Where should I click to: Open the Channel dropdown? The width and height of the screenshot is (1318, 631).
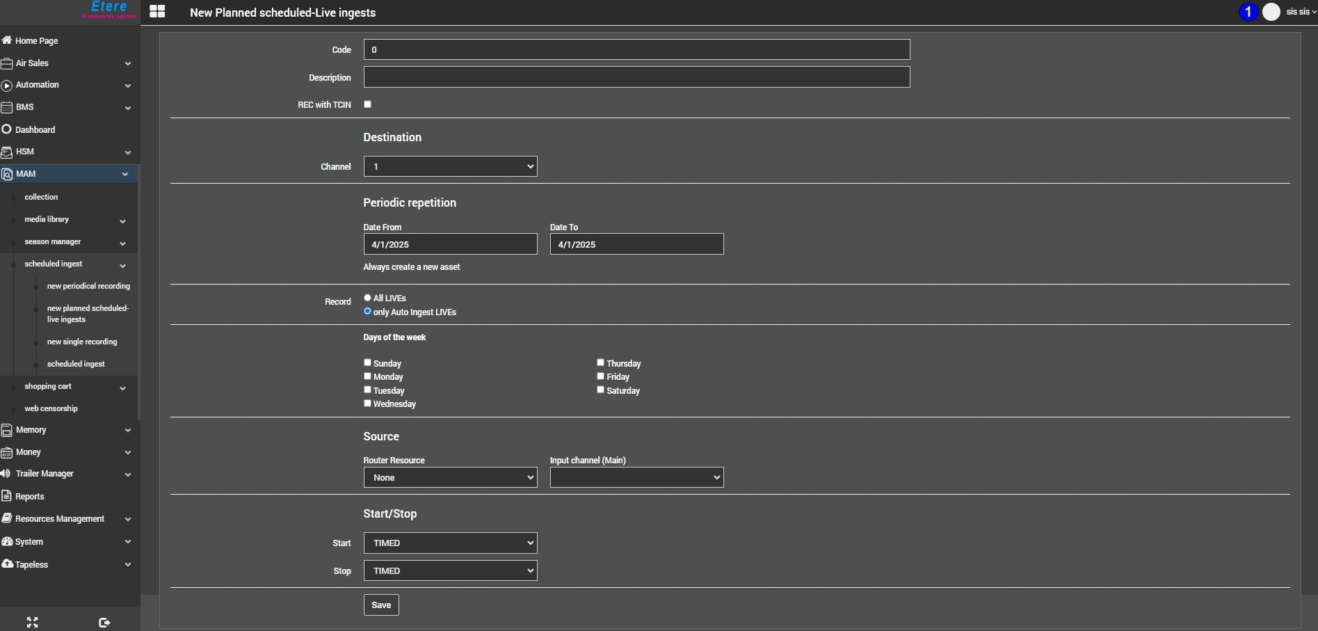tap(450, 166)
